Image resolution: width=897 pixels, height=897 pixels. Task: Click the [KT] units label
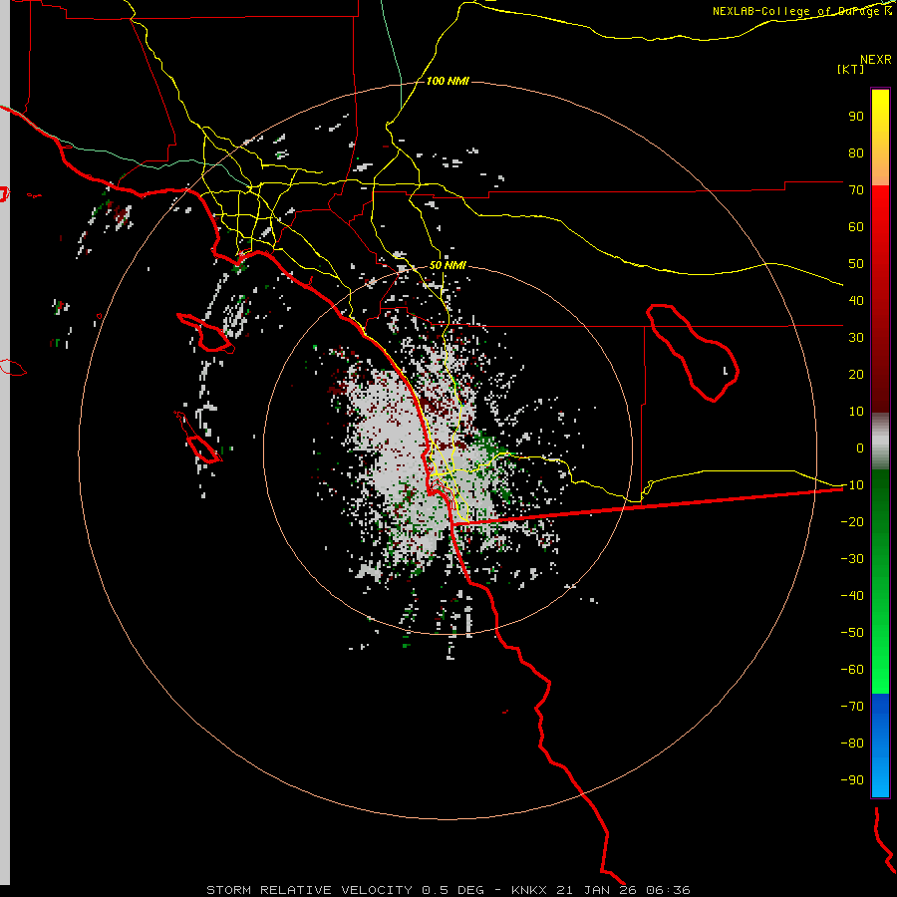[x=851, y=69]
